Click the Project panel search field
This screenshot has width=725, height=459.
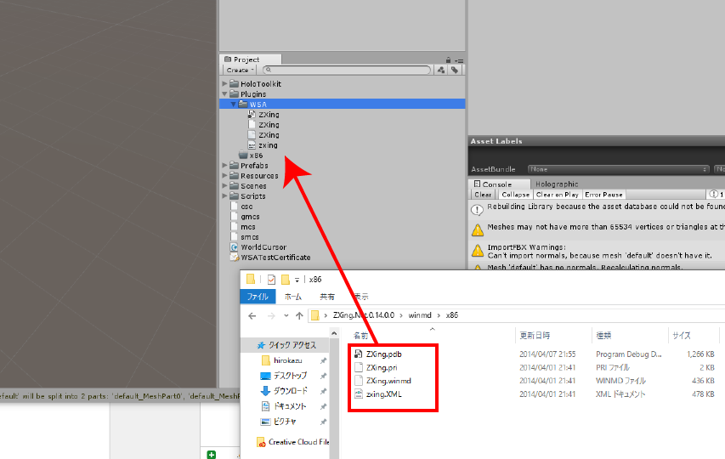(348, 70)
